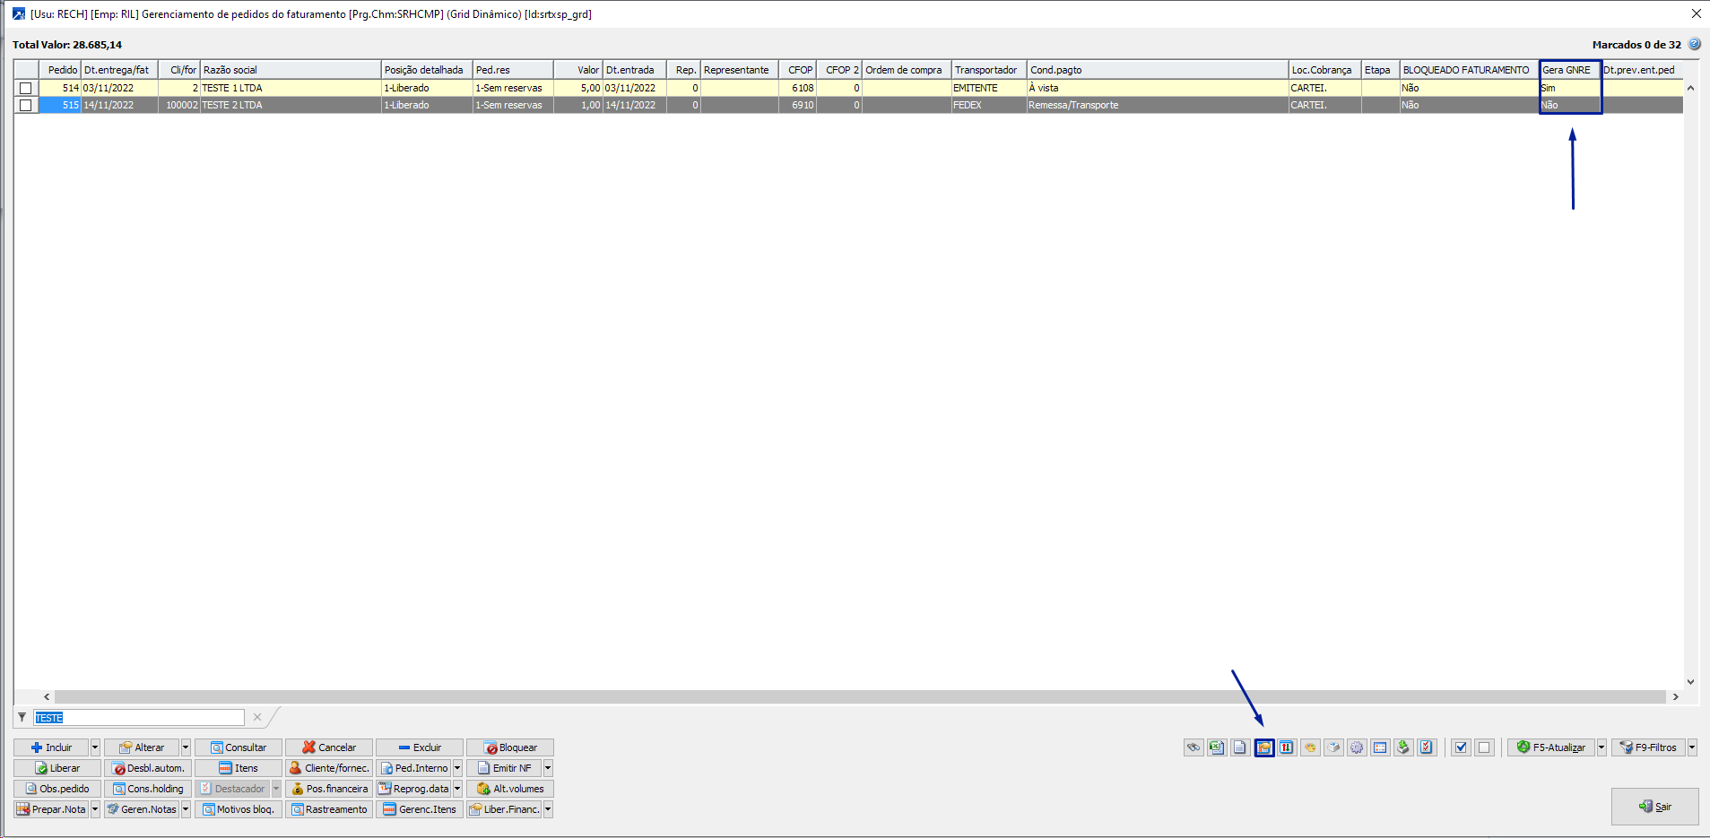Click the red and green sort arrows icon
This screenshot has width=1710, height=838.
click(x=1287, y=747)
